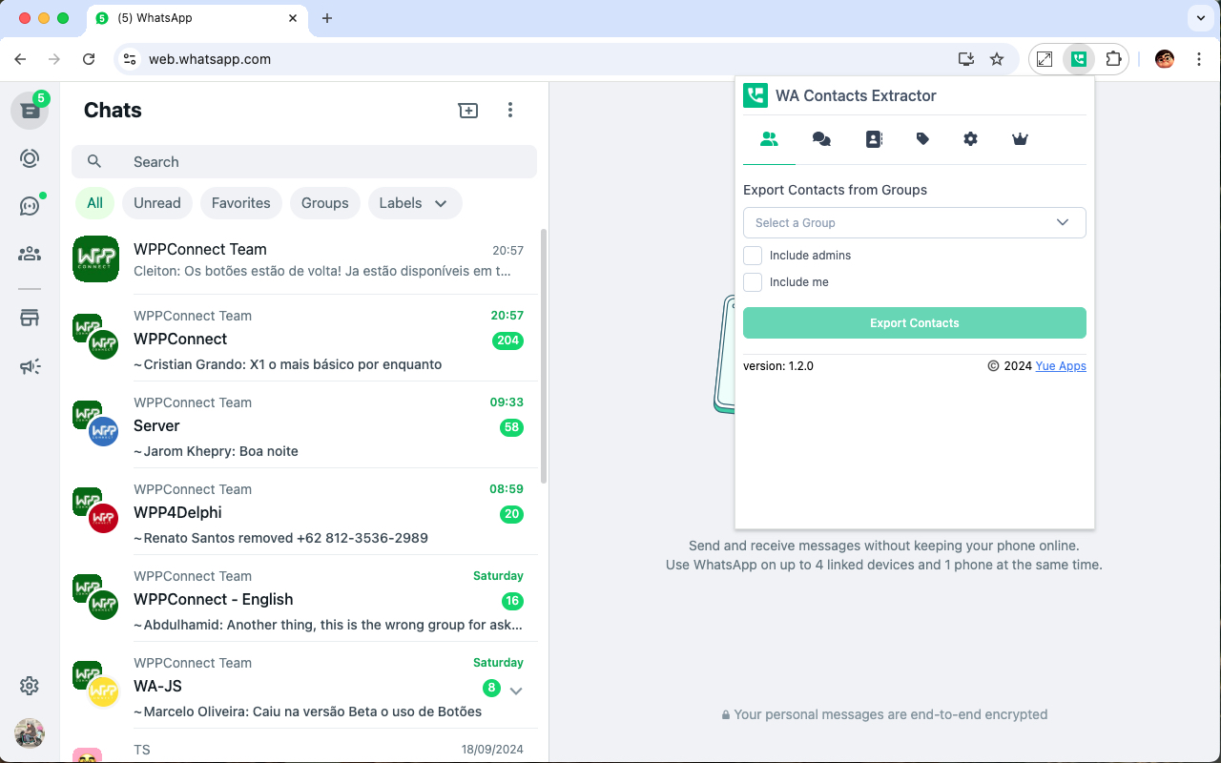1221x763 pixels.
Task: Close the WhatsApp browser tab
Action: pos(295,18)
